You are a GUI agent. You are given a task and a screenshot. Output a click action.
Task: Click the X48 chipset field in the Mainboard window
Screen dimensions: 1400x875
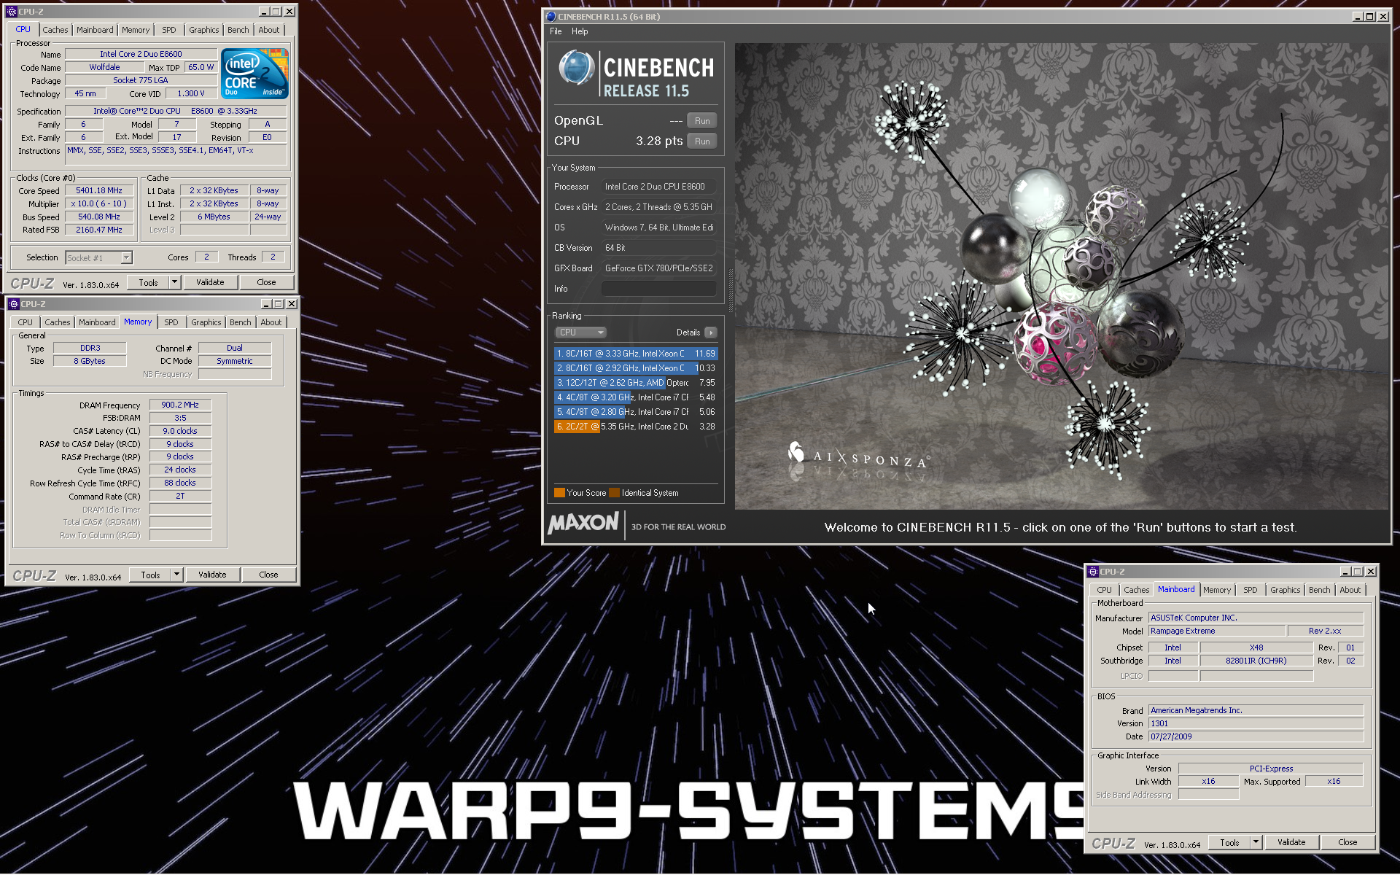(1256, 647)
